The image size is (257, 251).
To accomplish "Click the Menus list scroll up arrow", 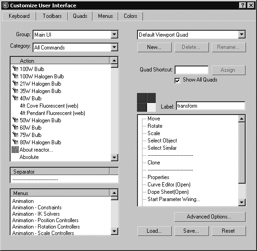I will tap(114, 193).
